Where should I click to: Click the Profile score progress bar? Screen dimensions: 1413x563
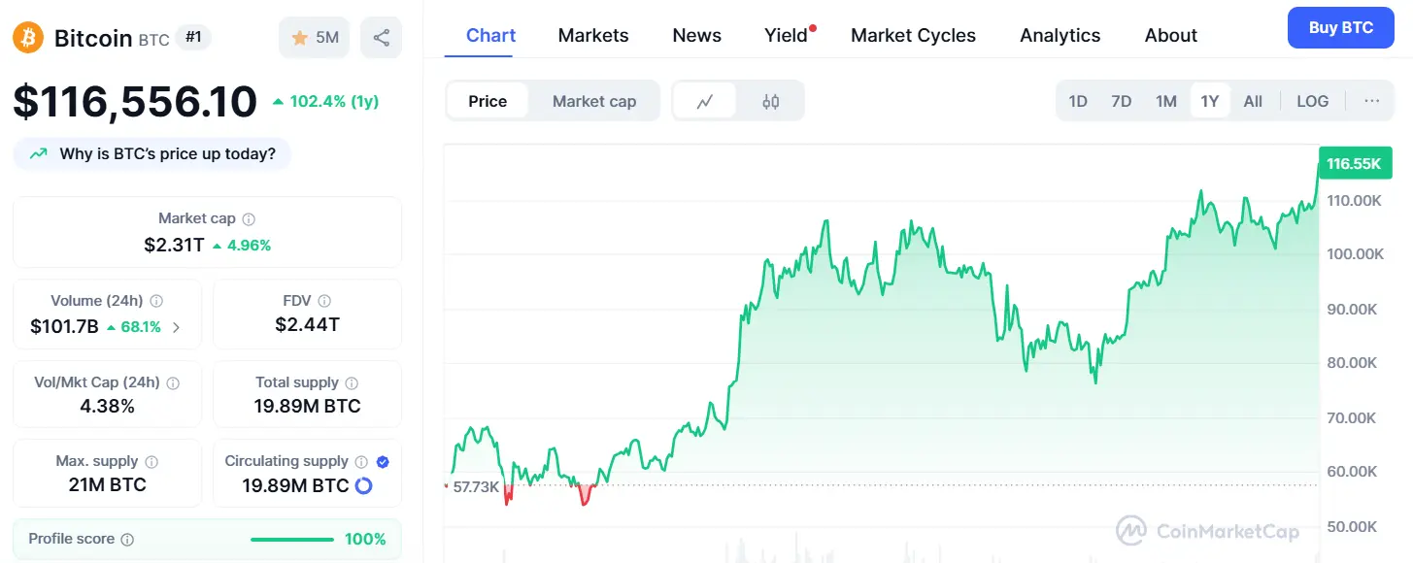coord(292,540)
